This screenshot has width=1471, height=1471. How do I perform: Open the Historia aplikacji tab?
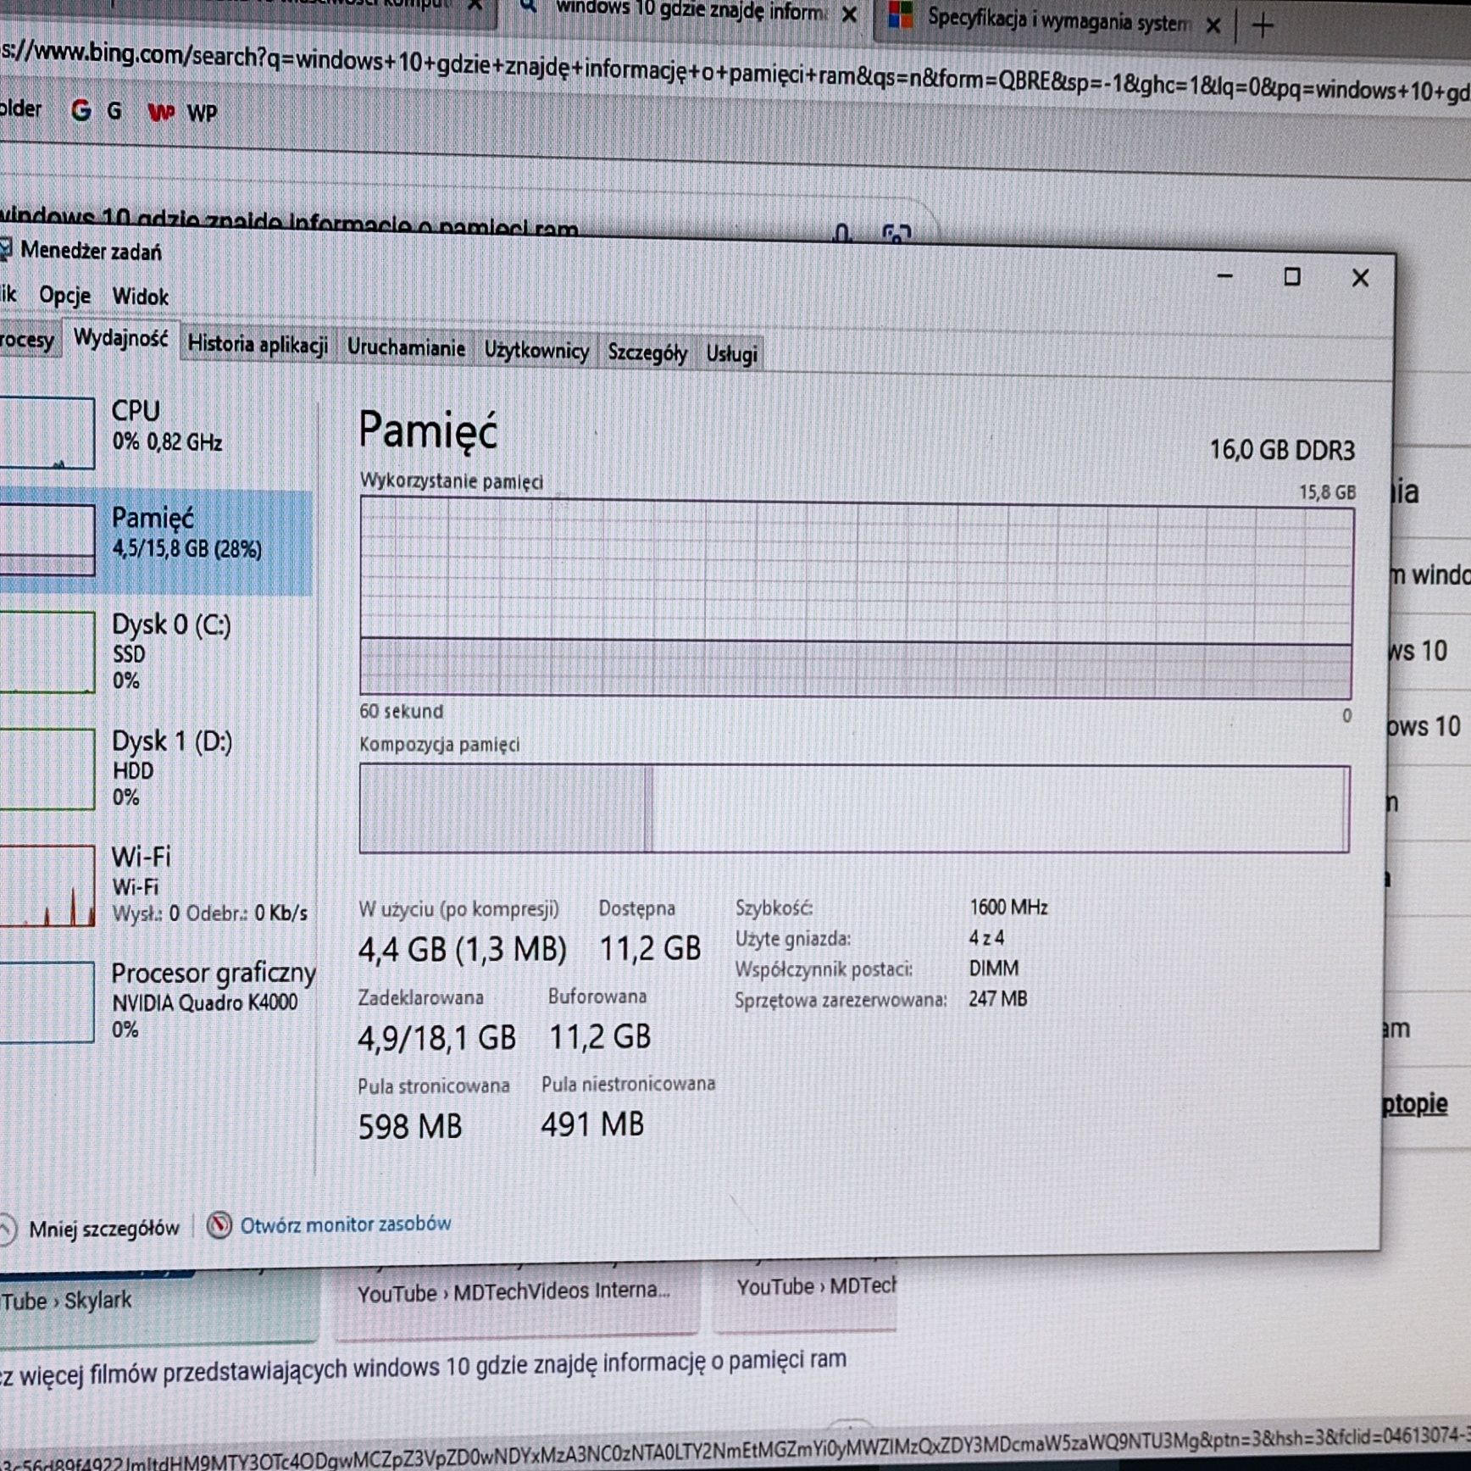(258, 344)
